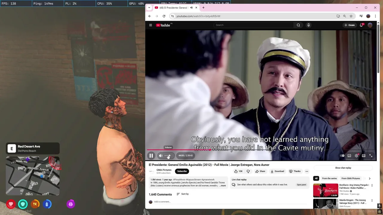Mute the video with the speaker icon
Viewport: 383px width, 215px height.
pyautogui.click(x=161, y=156)
